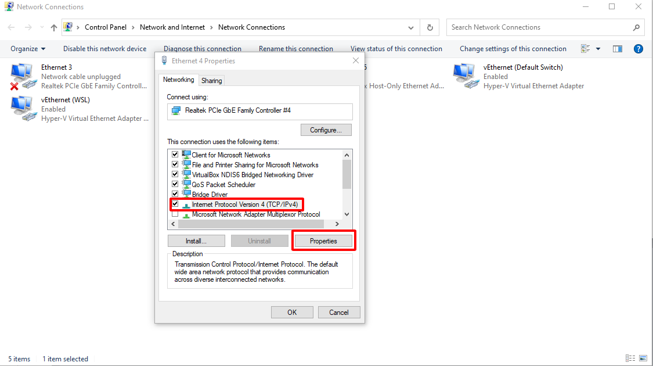Go back with the Back arrow
This screenshot has height=366, width=653.
11,27
